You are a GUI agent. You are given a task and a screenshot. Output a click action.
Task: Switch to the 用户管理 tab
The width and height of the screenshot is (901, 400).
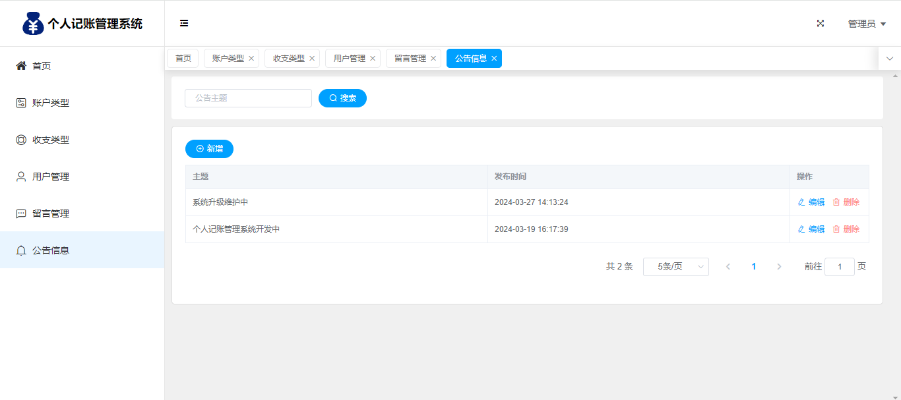349,59
